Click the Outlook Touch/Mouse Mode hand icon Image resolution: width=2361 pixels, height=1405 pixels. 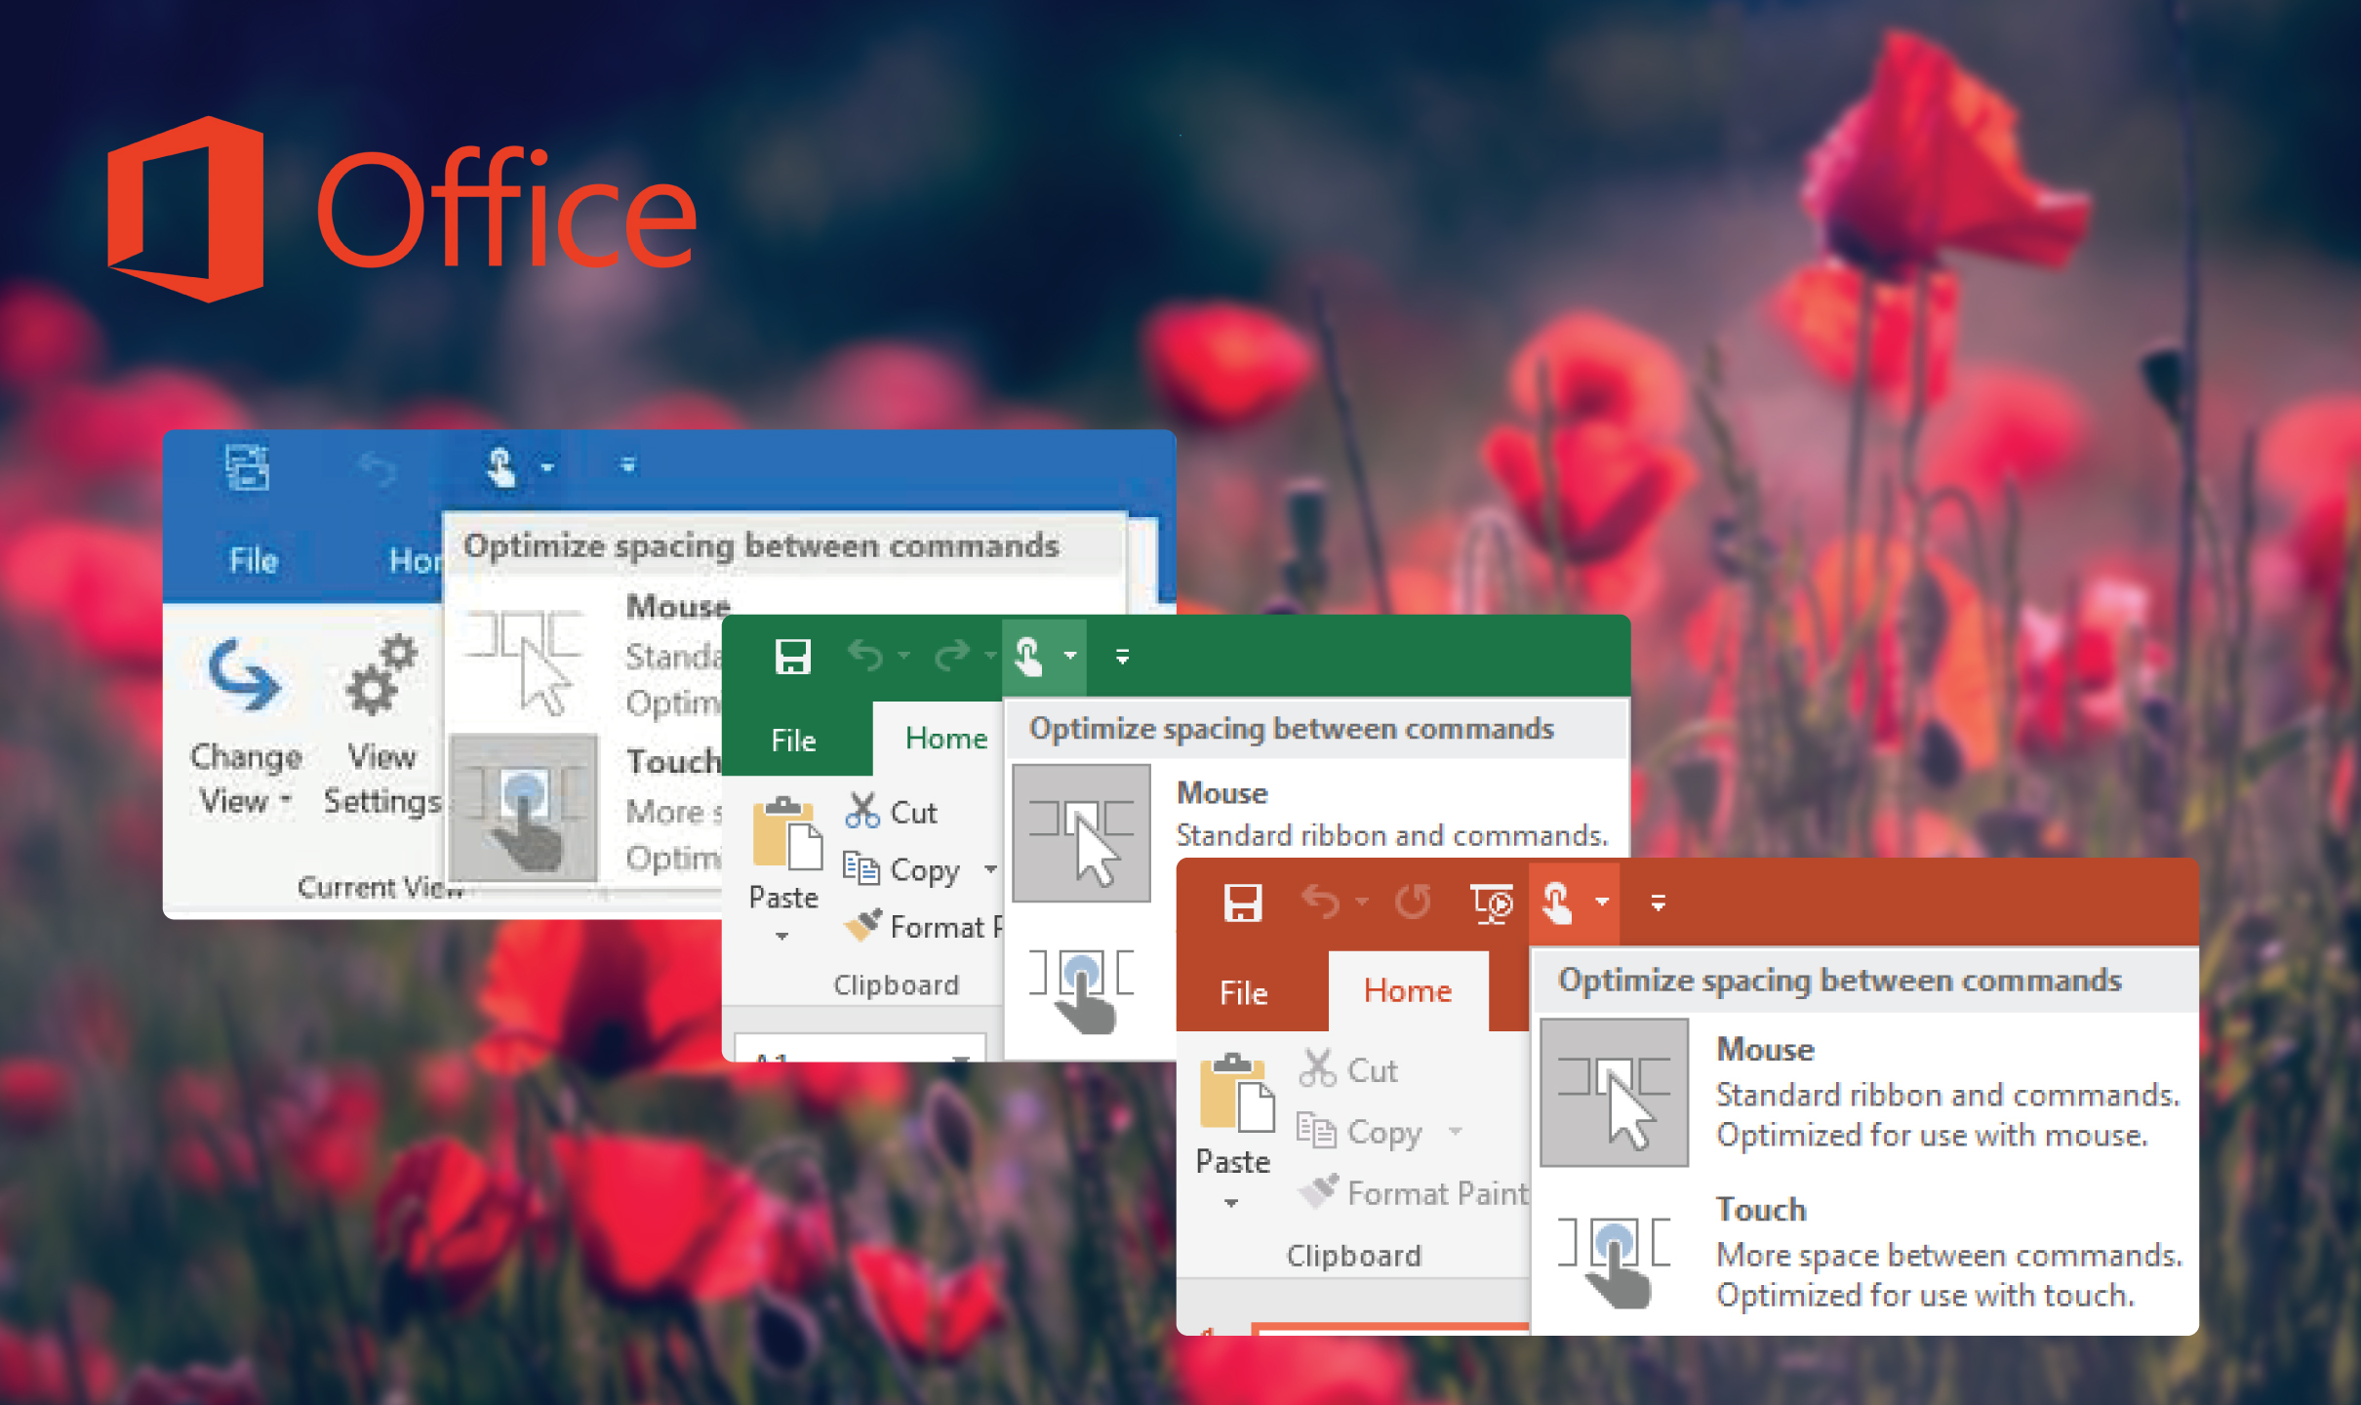[501, 466]
